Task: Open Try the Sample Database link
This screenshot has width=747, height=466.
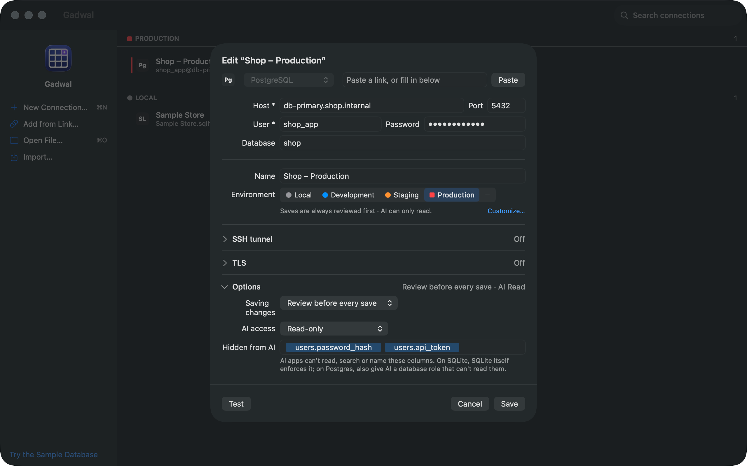Action: (x=53, y=454)
